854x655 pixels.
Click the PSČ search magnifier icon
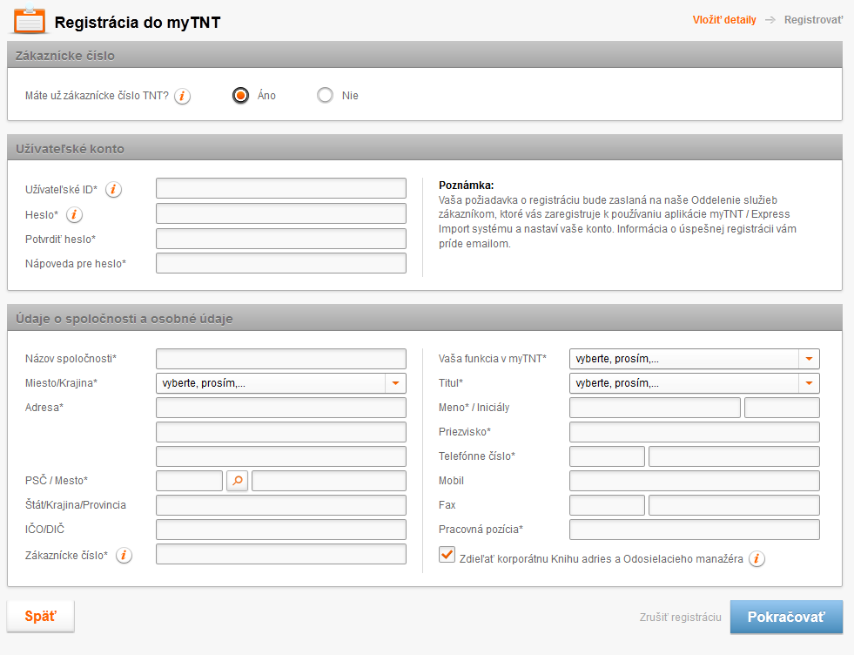tap(238, 481)
